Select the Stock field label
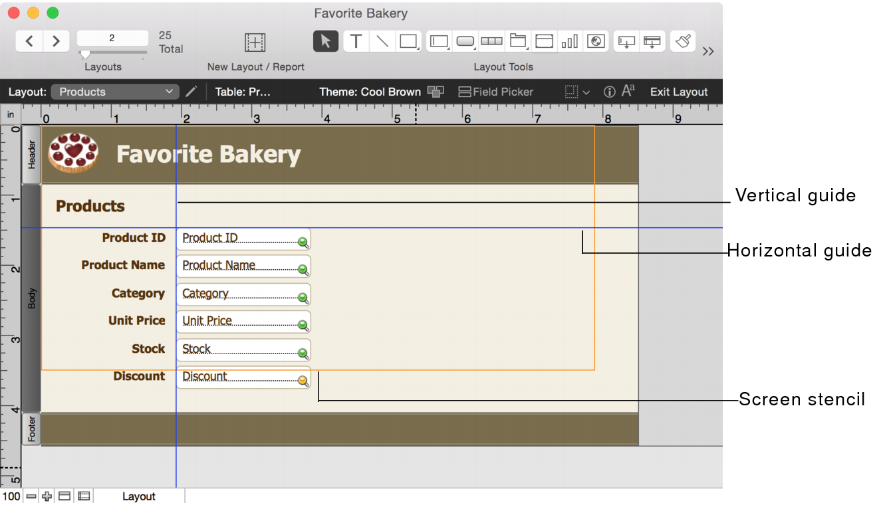Viewport: 891px width, 507px height. [148, 349]
